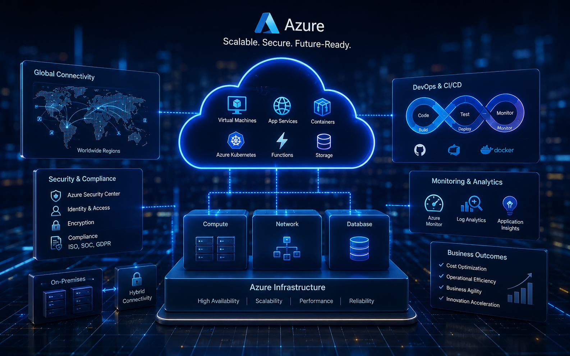Click the Functions lightning bolt icon
This screenshot has width=570, height=356.
pos(282,140)
